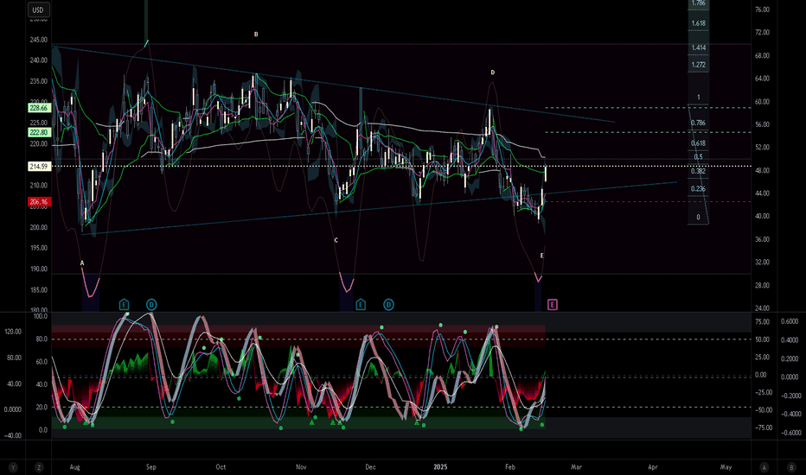Click the 2025 label on the time axis
806x475 pixels.
tap(440, 466)
